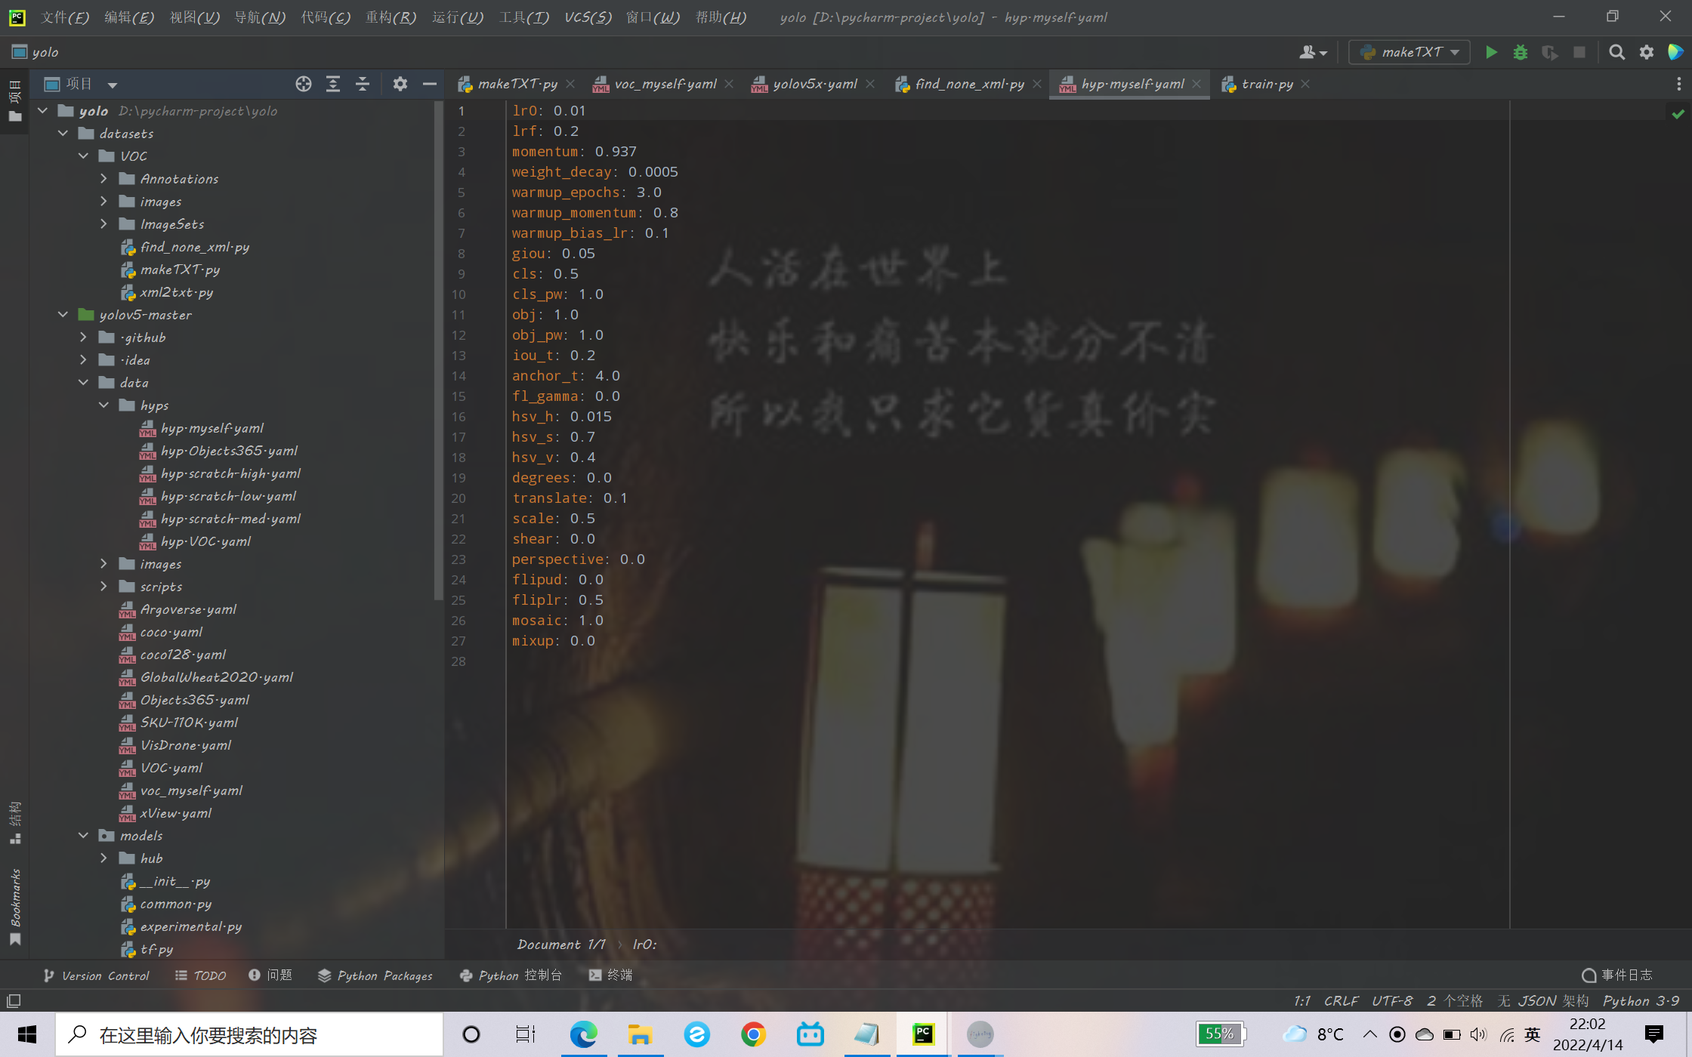
Task: Run the makeTXT configuration
Action: coord(1491,52)
